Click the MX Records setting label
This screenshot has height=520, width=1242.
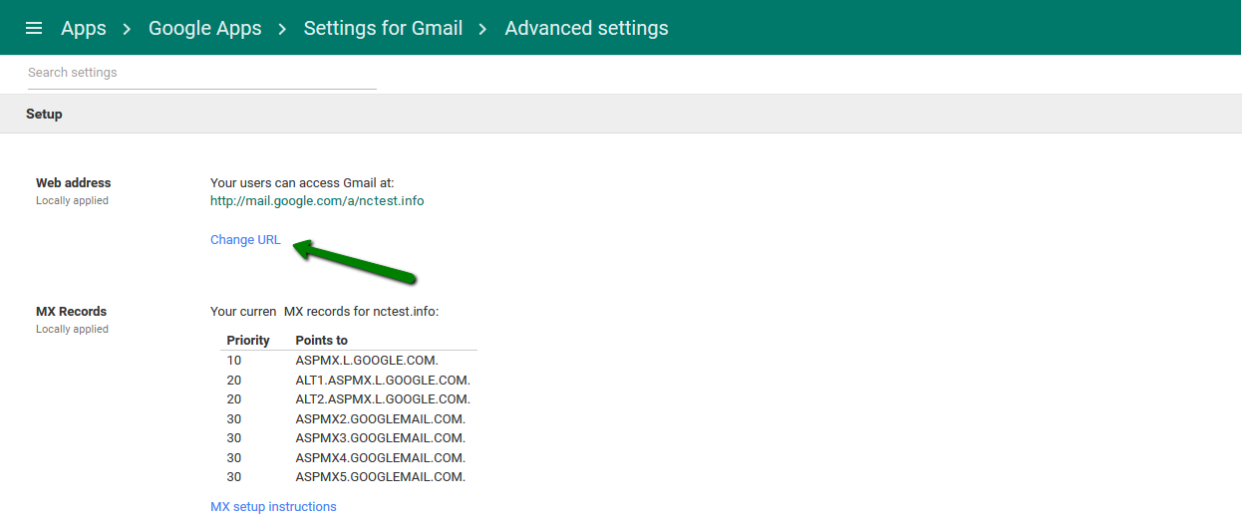pyautogui.click(x=71, y=312)
